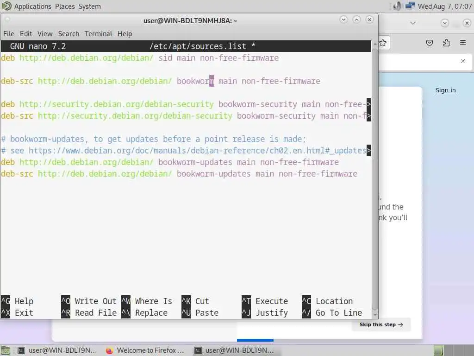Click the ^\ Replace shortcut label

coord(144,313)
